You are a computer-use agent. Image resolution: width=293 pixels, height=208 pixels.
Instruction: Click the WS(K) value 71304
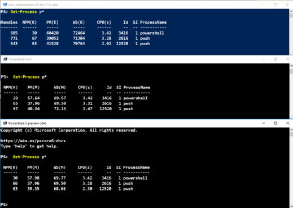(79, 38)
